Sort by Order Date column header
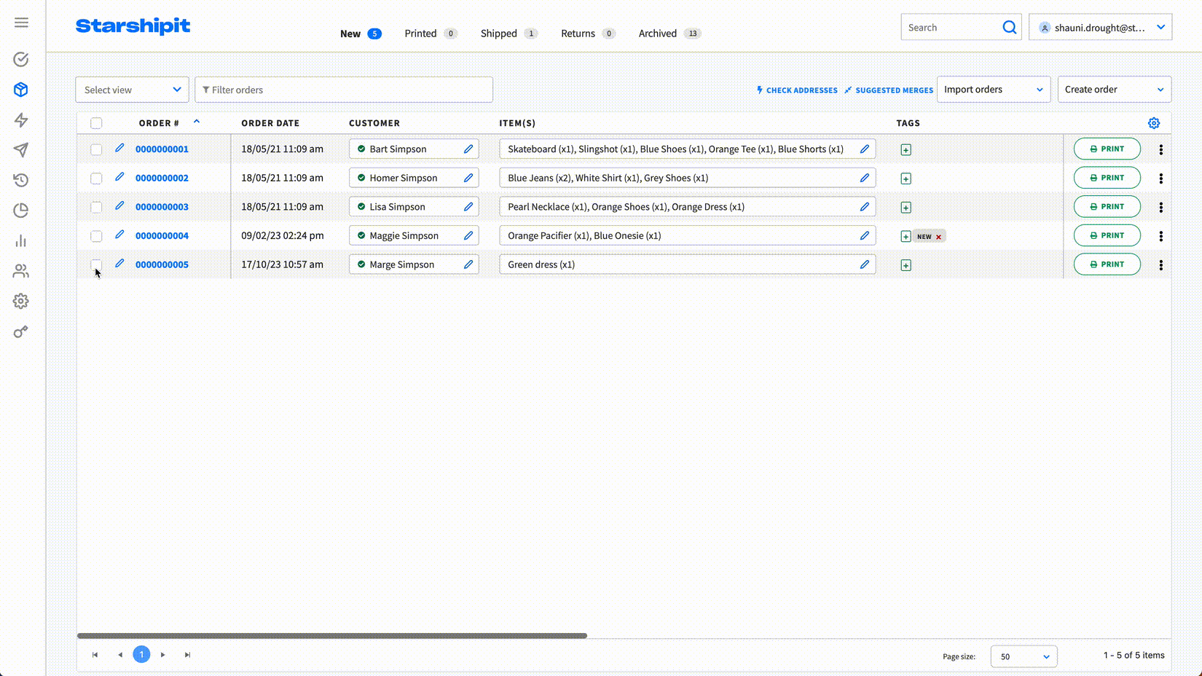 [x=270, y=123]
